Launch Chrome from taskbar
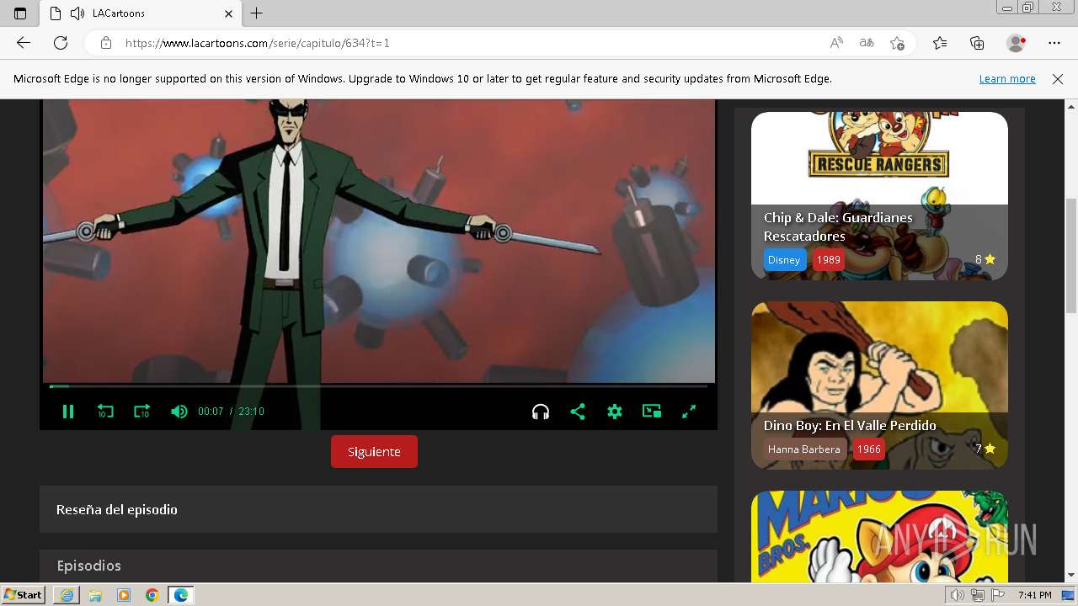Image resolution: width=1078 pixels, height=606 pixels. [152, 595]
